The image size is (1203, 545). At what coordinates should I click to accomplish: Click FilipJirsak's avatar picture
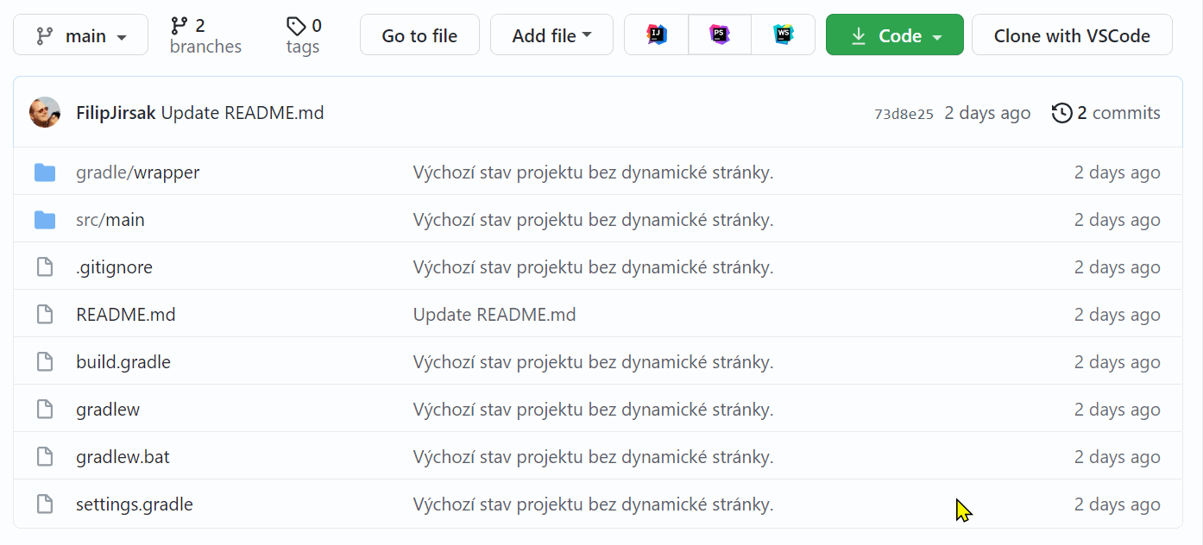[x=45, y=113]
